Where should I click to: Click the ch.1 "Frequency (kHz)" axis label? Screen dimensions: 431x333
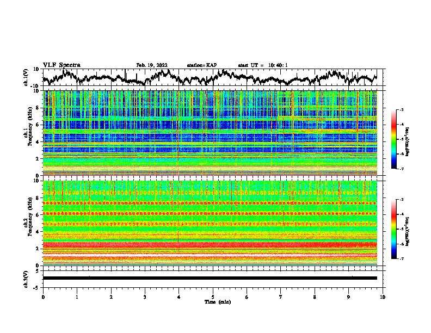coord(29,126)
